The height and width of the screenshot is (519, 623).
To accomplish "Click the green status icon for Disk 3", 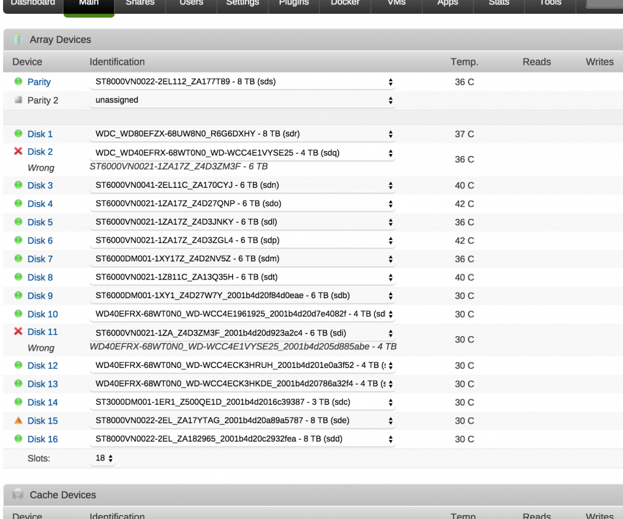I will tap(18, 185).
